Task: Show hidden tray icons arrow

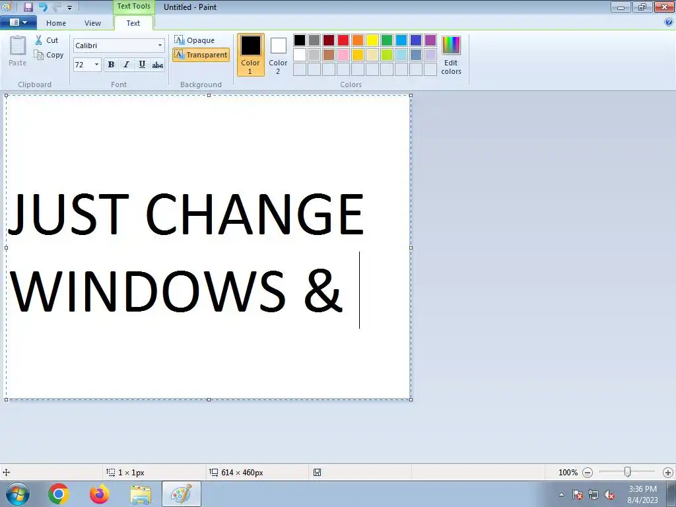Action: (561, 494)
